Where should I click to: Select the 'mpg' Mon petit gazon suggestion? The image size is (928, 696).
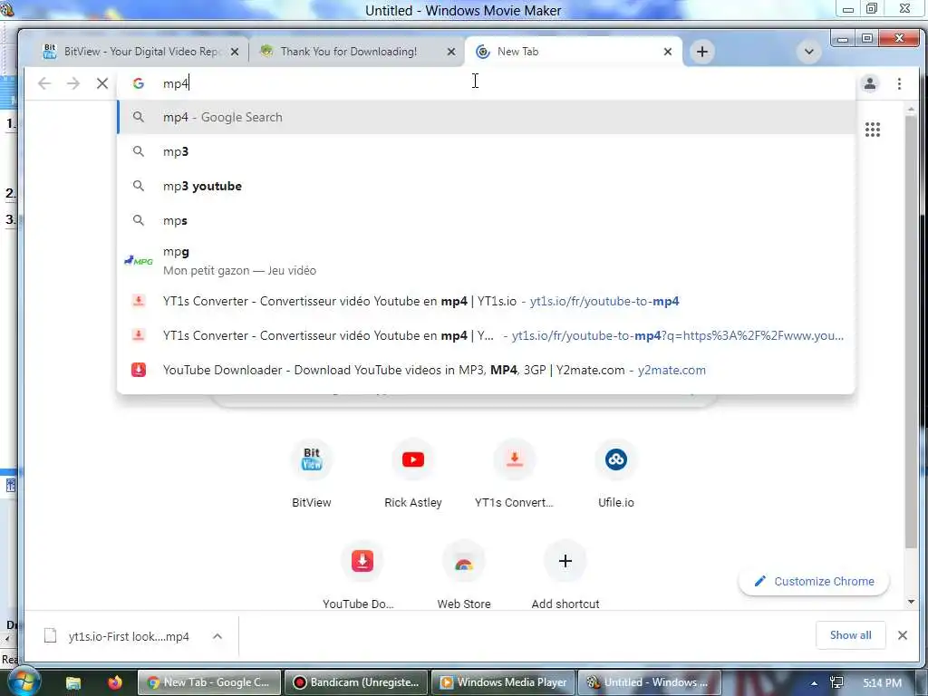(486, 261)
